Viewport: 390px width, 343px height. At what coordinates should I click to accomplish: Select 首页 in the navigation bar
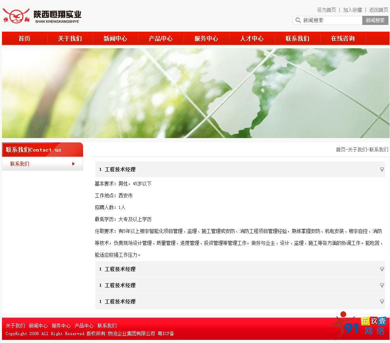click(x=24, y=38)
